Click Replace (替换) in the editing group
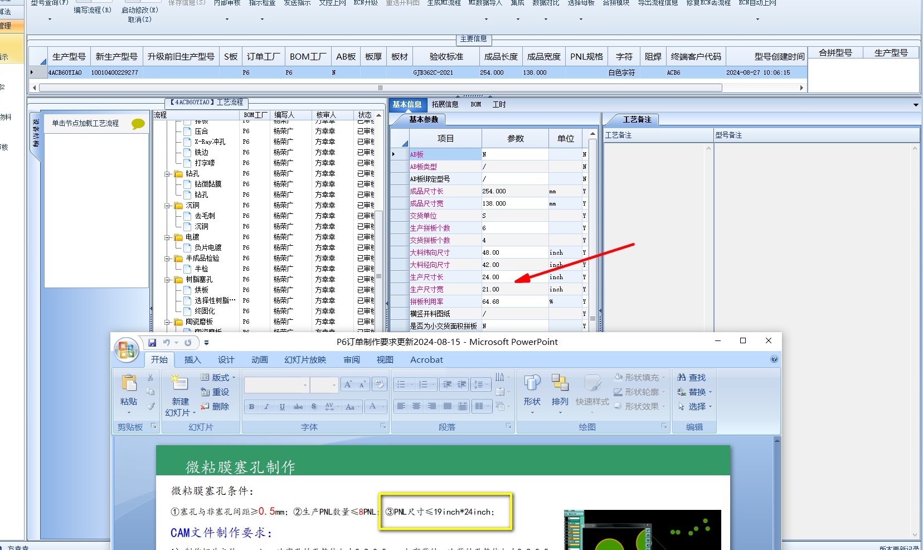This screenshot has width=923, height=550. [x=695, y=392]
